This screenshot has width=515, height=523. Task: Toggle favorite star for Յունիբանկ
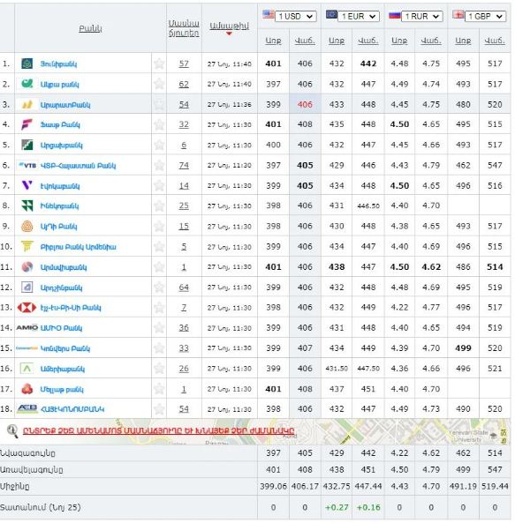tap(159, 64)
